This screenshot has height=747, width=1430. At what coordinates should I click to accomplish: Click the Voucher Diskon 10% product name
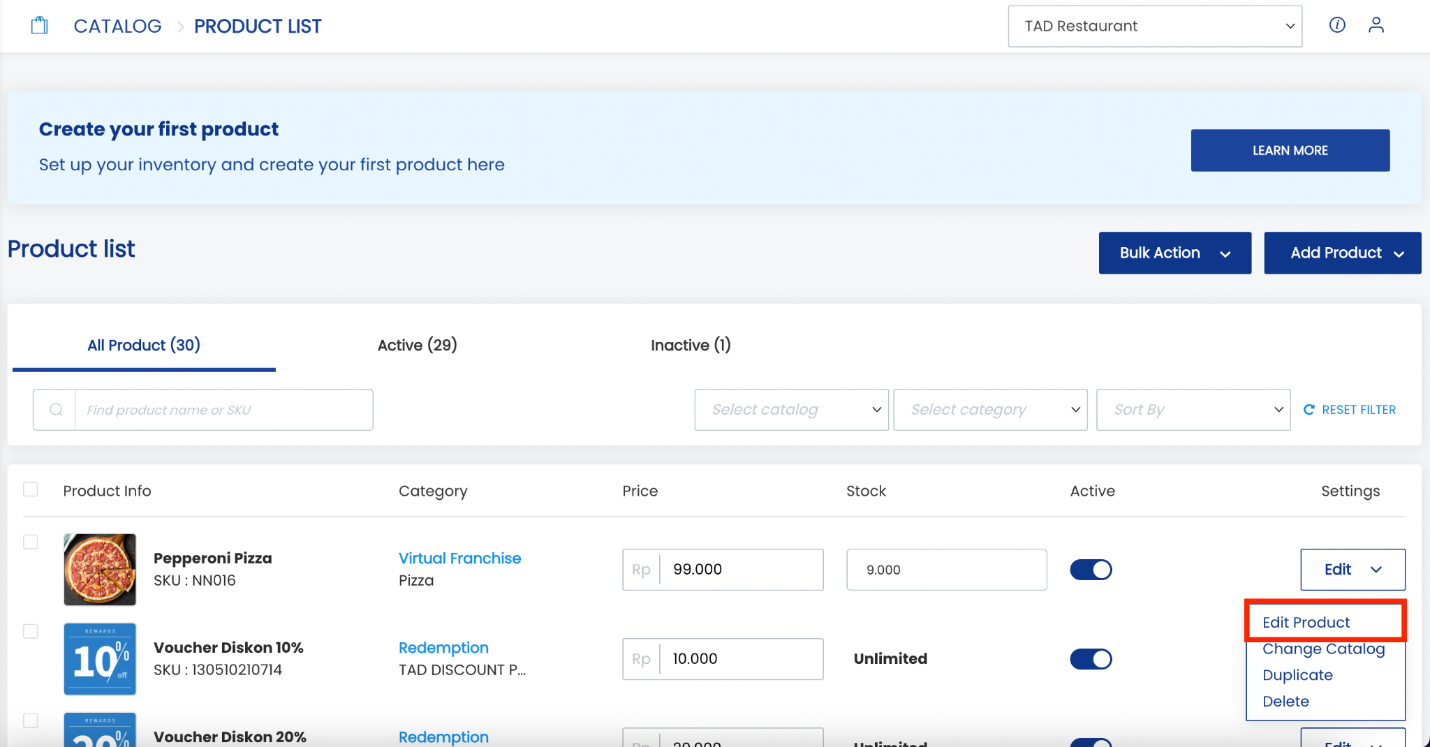[228, 648]
